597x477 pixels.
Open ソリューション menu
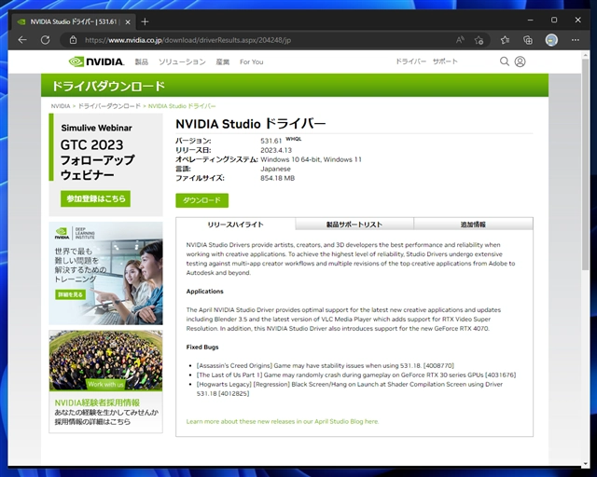[182, 61]
